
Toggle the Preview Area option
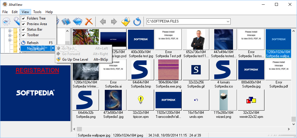[x=38, y=24]
